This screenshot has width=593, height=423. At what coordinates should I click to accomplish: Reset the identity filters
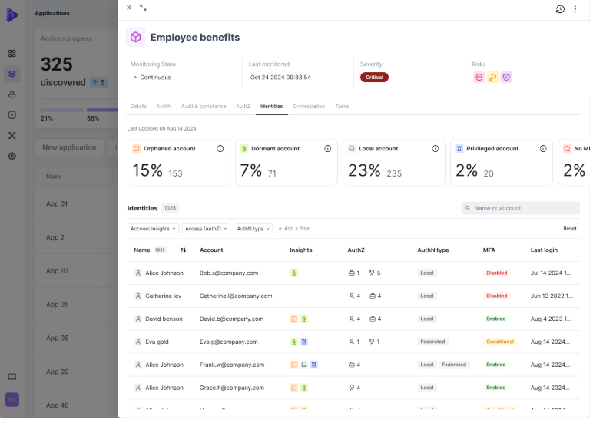(569, 229)
